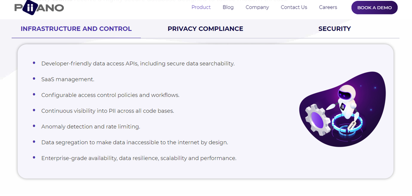Screen dimensions: 412x196
Task: Click the robot illustration image
Action: (x=343, y=109)
